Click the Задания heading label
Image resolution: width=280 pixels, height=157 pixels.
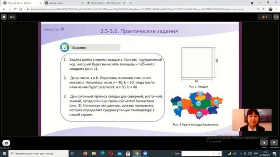point(79,48)
